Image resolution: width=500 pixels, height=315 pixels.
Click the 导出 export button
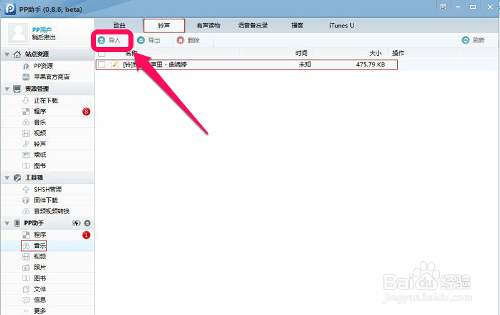click(148, 40)
